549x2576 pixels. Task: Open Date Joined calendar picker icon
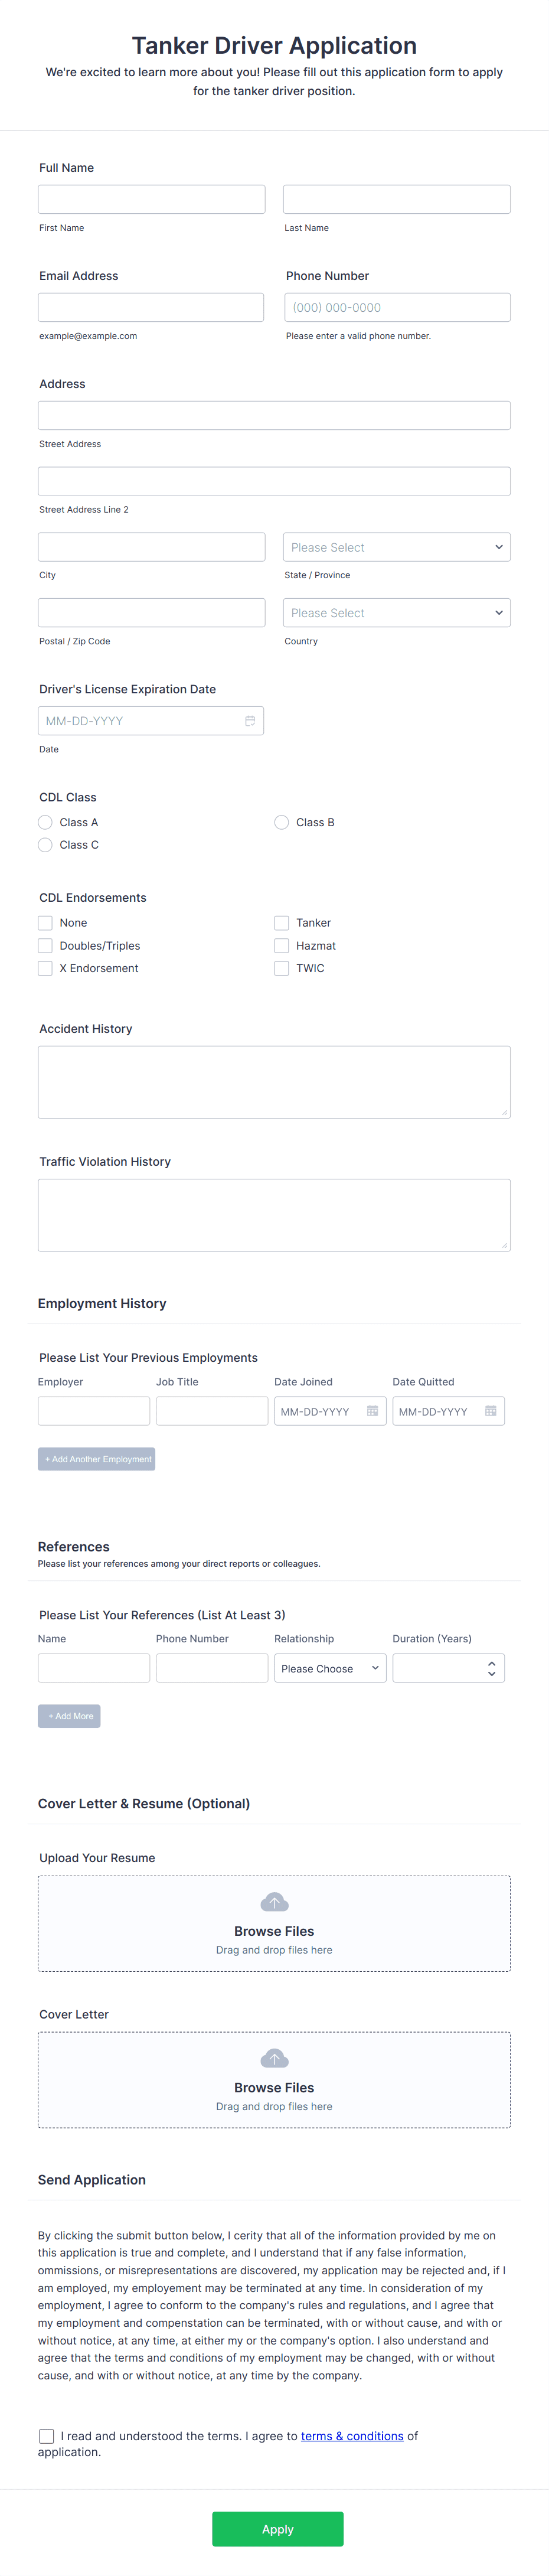[372, 1411]
